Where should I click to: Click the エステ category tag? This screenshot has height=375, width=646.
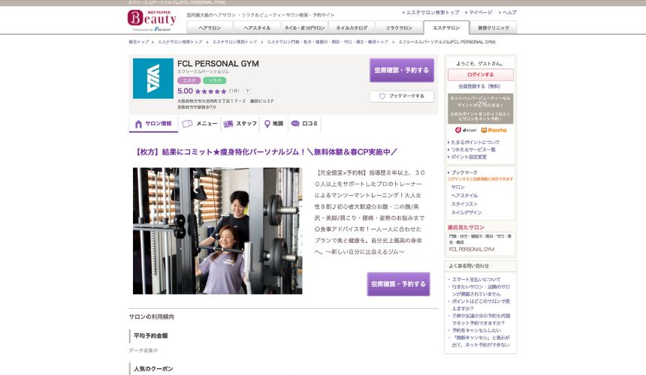tap(189, 80)
